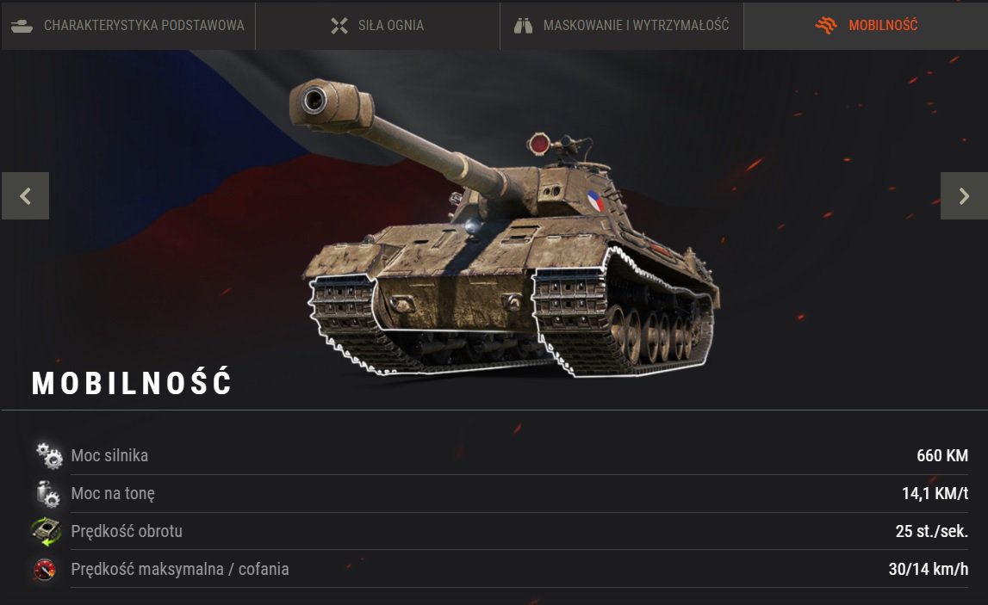988x605 pixels.
Task: Click the green rotation icon for Prędkość obrotu
Action: pos(46,531)
